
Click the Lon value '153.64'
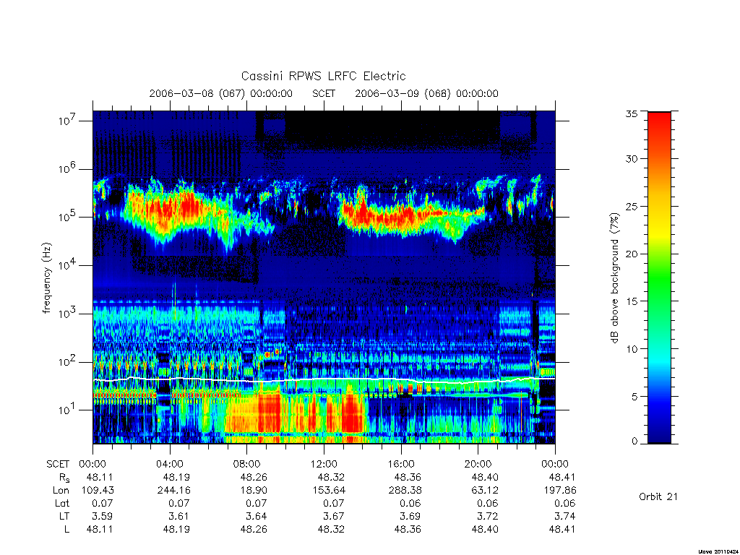tap(329, 491)
